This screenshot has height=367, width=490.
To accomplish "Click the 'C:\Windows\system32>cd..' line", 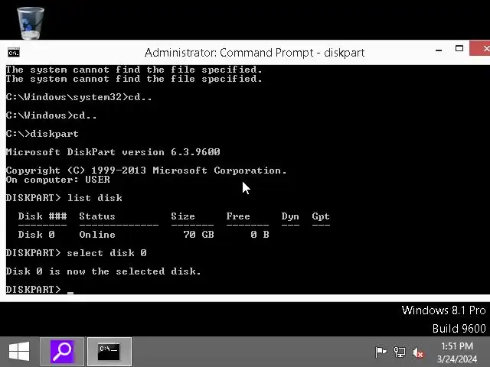I will tap(79, 97).
